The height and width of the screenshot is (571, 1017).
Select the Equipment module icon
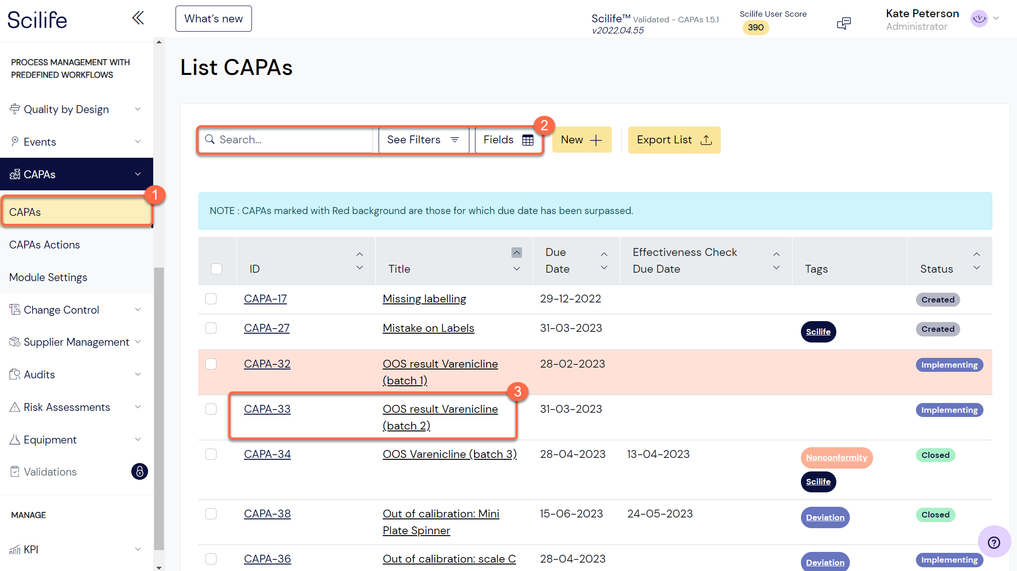14,439
